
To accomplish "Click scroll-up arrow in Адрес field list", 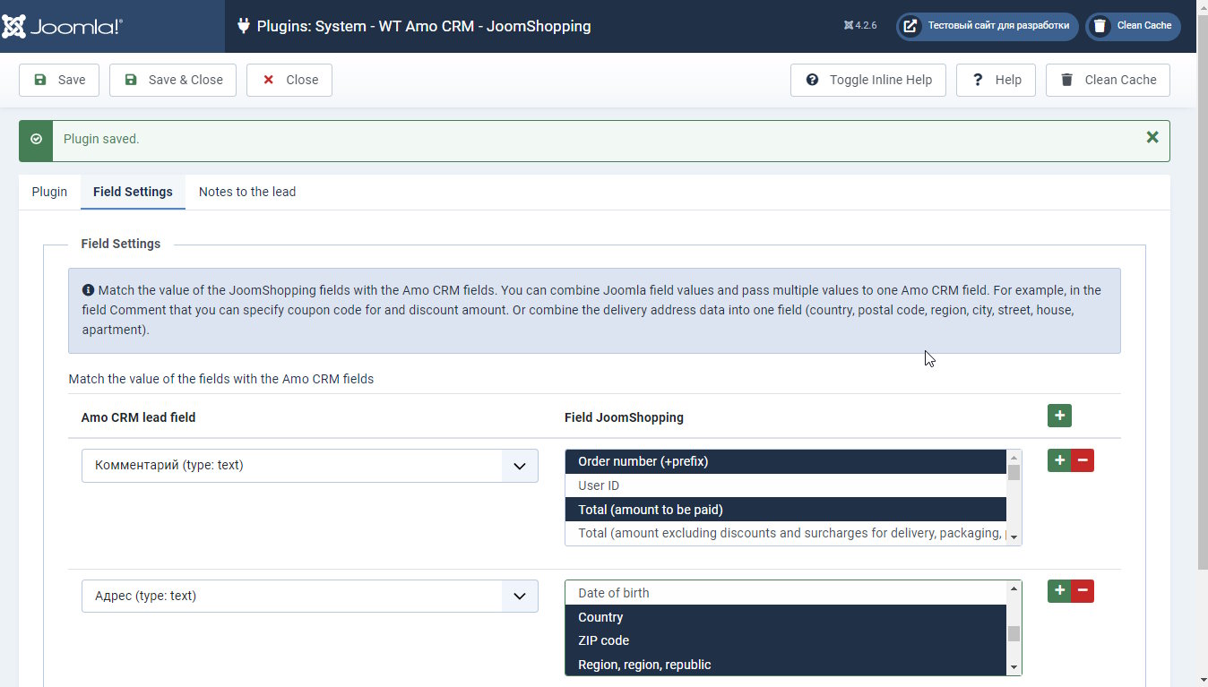I will tap(1014, 588).
